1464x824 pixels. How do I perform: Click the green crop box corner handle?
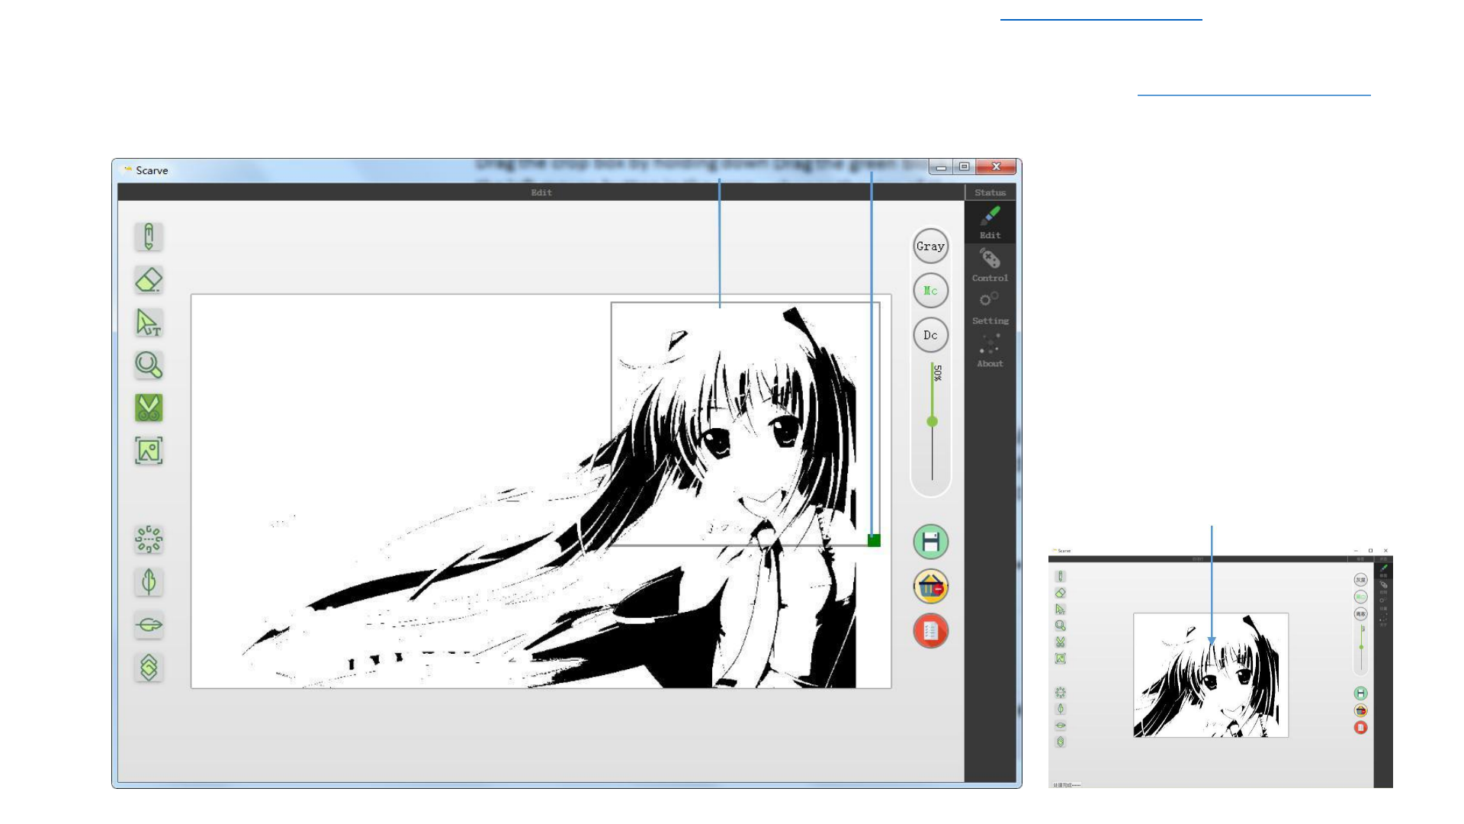[874, 540]
